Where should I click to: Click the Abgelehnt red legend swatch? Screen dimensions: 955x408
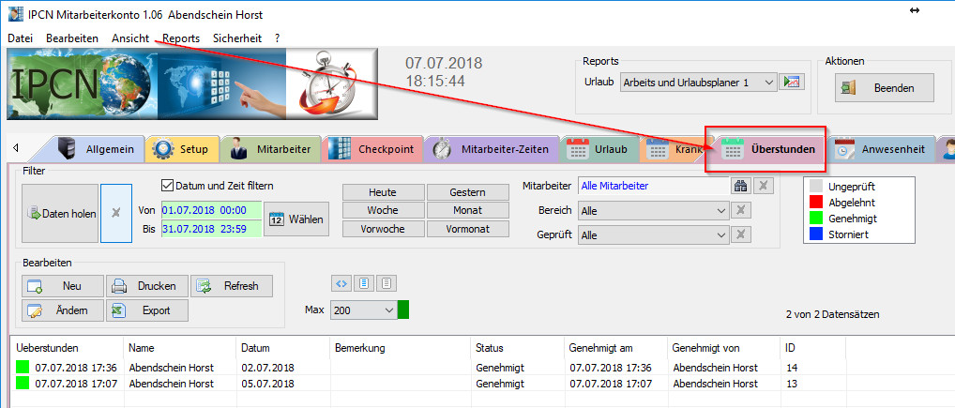click(814, 203)
